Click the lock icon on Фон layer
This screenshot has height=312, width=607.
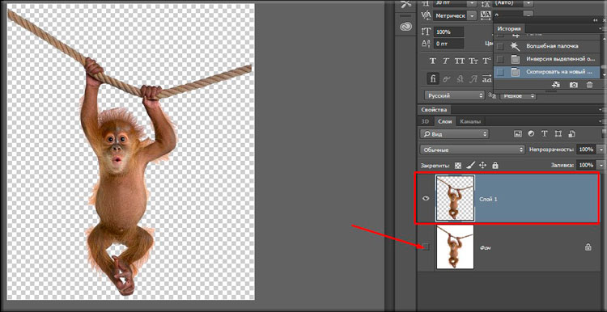588,247
